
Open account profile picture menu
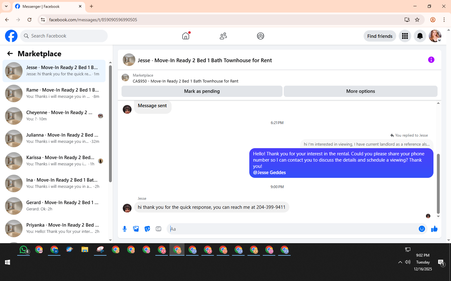(435, 36)
